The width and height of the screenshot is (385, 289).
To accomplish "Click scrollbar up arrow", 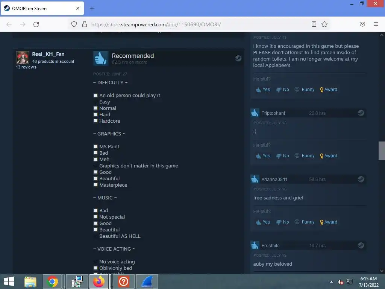I will tap(382, 35).
